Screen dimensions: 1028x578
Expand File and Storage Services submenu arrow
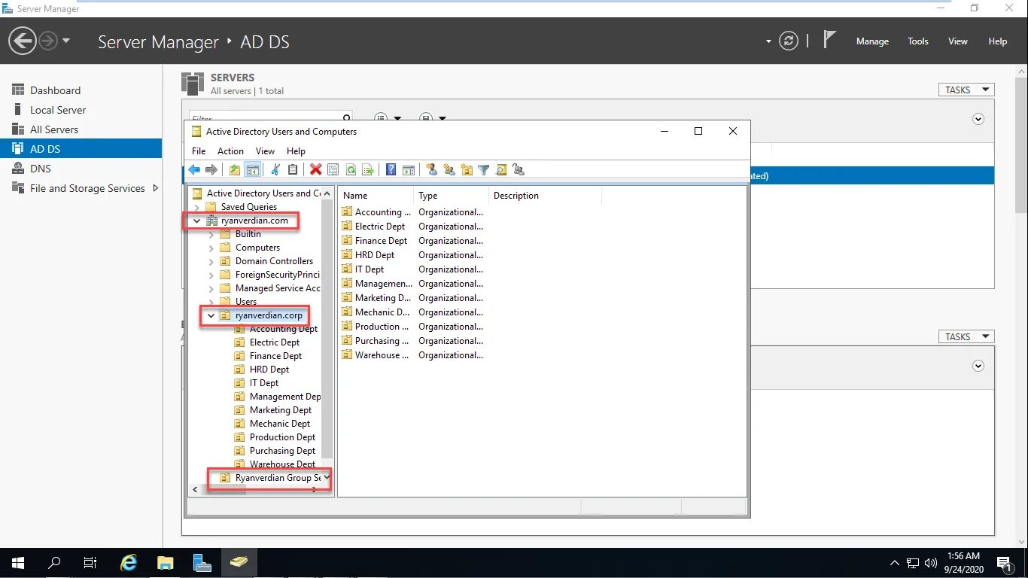156,188
